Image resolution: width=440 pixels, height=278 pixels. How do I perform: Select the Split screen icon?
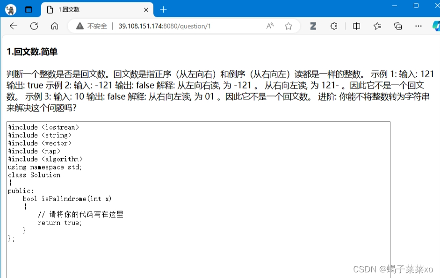[356, 27]
